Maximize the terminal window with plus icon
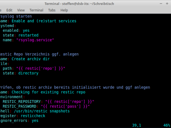Viewport: 171px width, 128px height. point(167,4)
